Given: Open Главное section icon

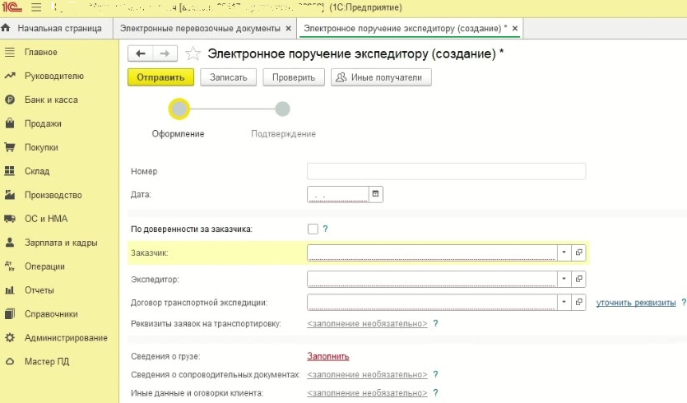Looking at the screenshot, I should point(10,52).
